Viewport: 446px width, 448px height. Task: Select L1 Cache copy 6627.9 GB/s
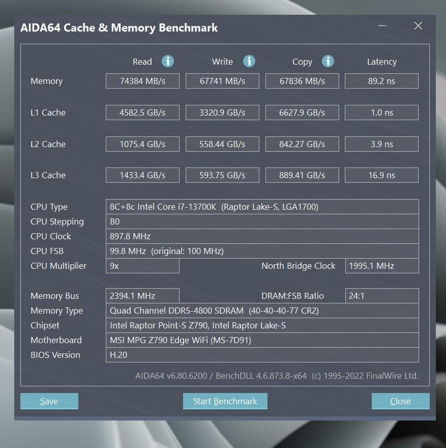coord(302,113)
